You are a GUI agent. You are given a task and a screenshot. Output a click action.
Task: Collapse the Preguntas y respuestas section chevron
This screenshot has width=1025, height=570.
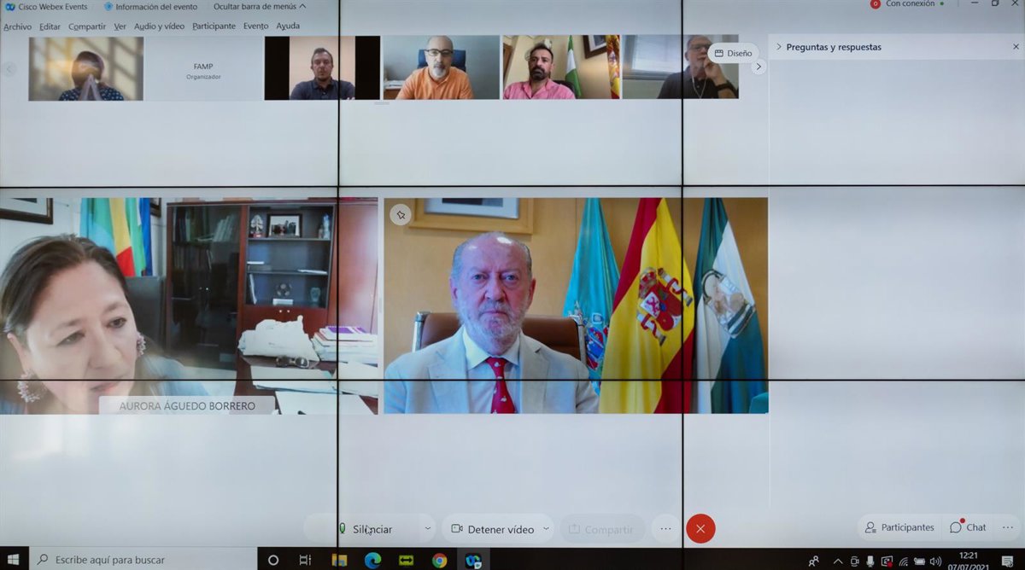click(x=779, y=47)
